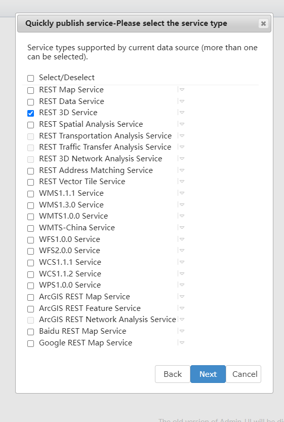Uncheck the REST 3D Service checkbox

coord(31,113)
